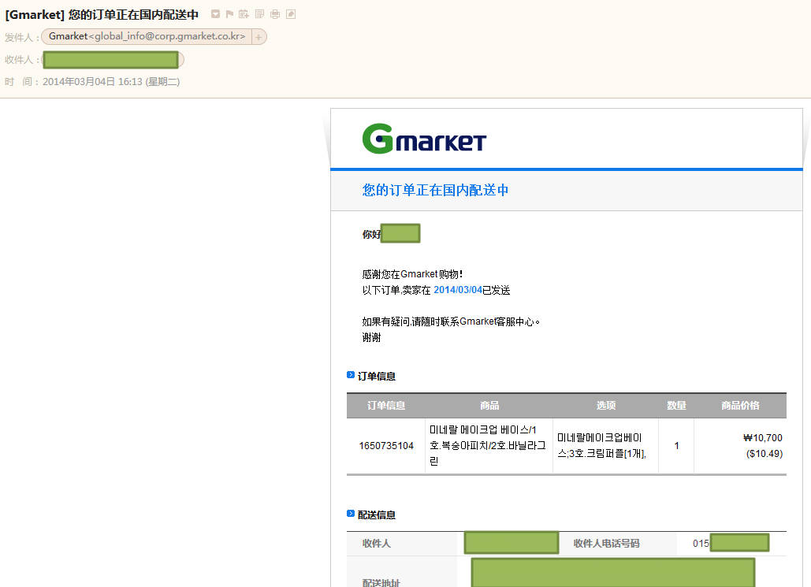The image size is (811, 587).
Task: Click the 商品价格 column header
Action: (740, 406)
